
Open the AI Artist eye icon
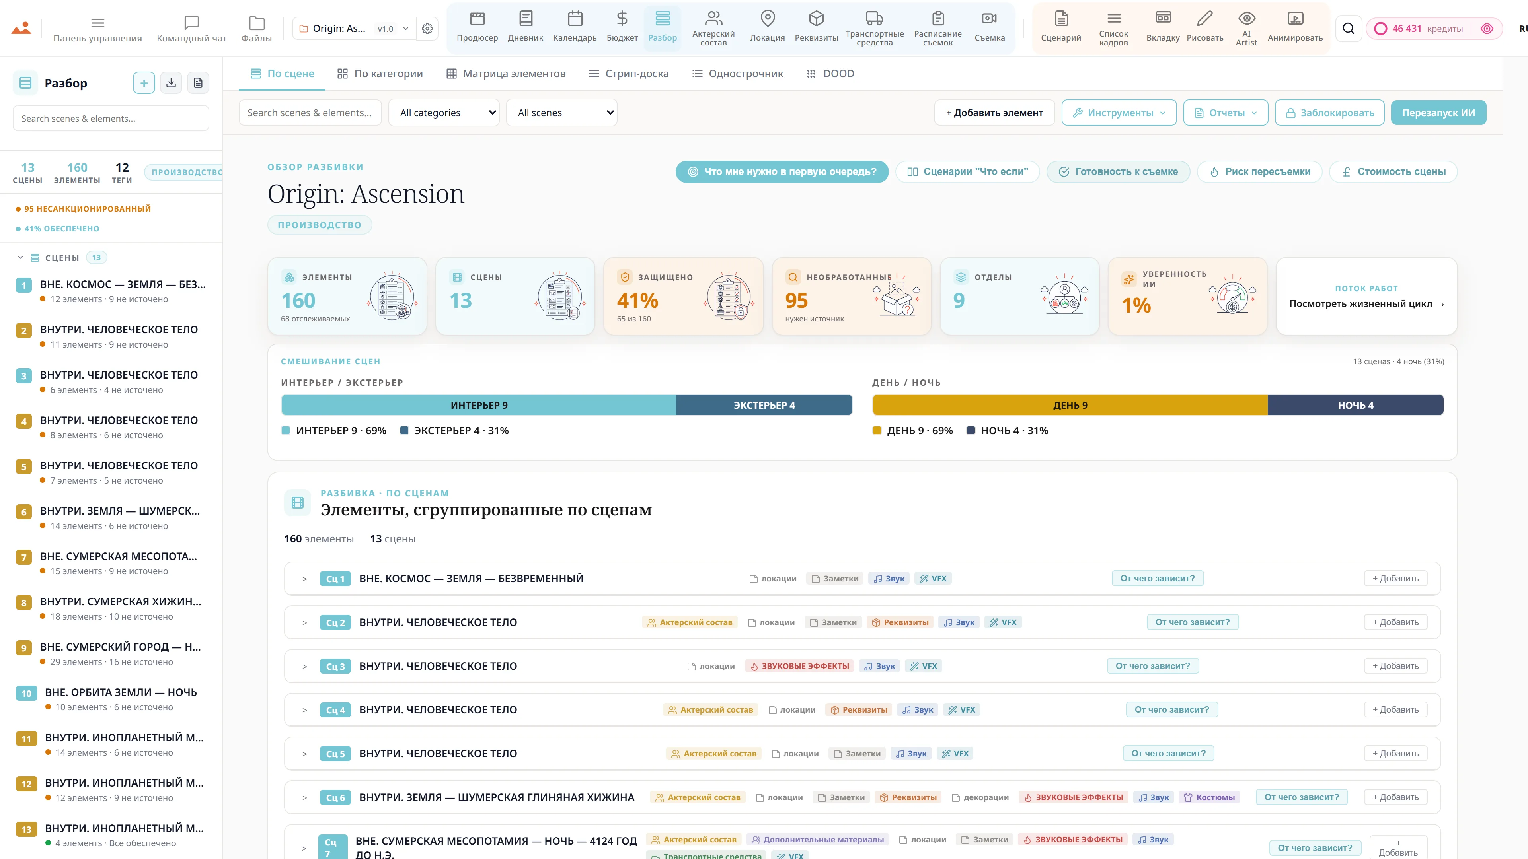(1246, 18)
